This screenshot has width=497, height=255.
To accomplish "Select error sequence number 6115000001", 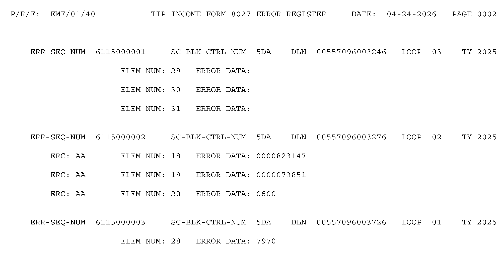I will click(120, 52).
